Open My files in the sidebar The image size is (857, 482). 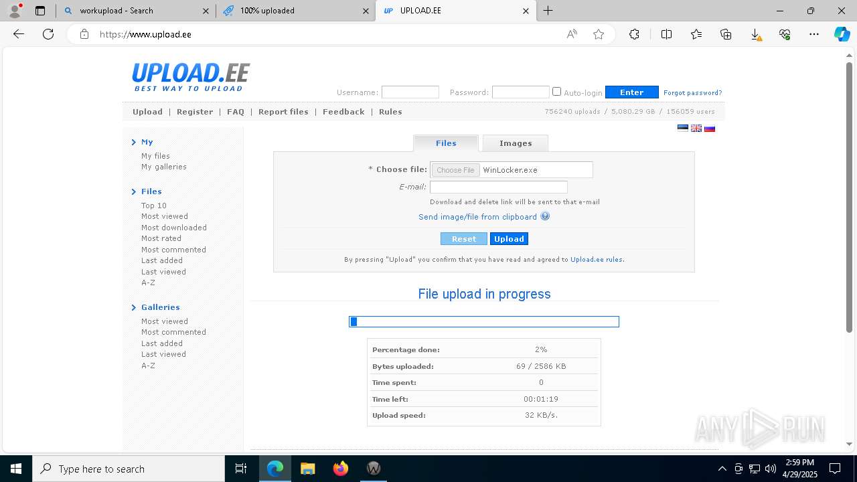155,156
